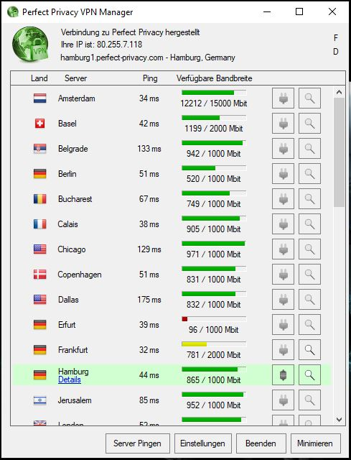Screen dimensions: 351x460
Task: Click the Dallas bandwidth progress bar
Action: click(x=214, y=294)
